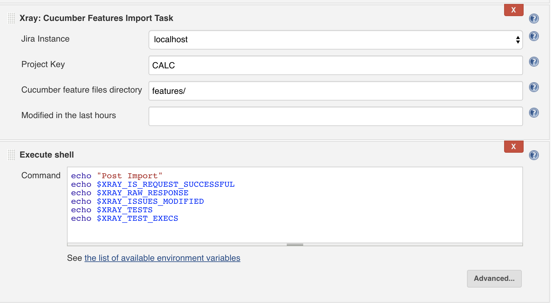Click the Advanced... button
Image resolution: width=551 pixels, height=303 pixels.
[494, 278]
